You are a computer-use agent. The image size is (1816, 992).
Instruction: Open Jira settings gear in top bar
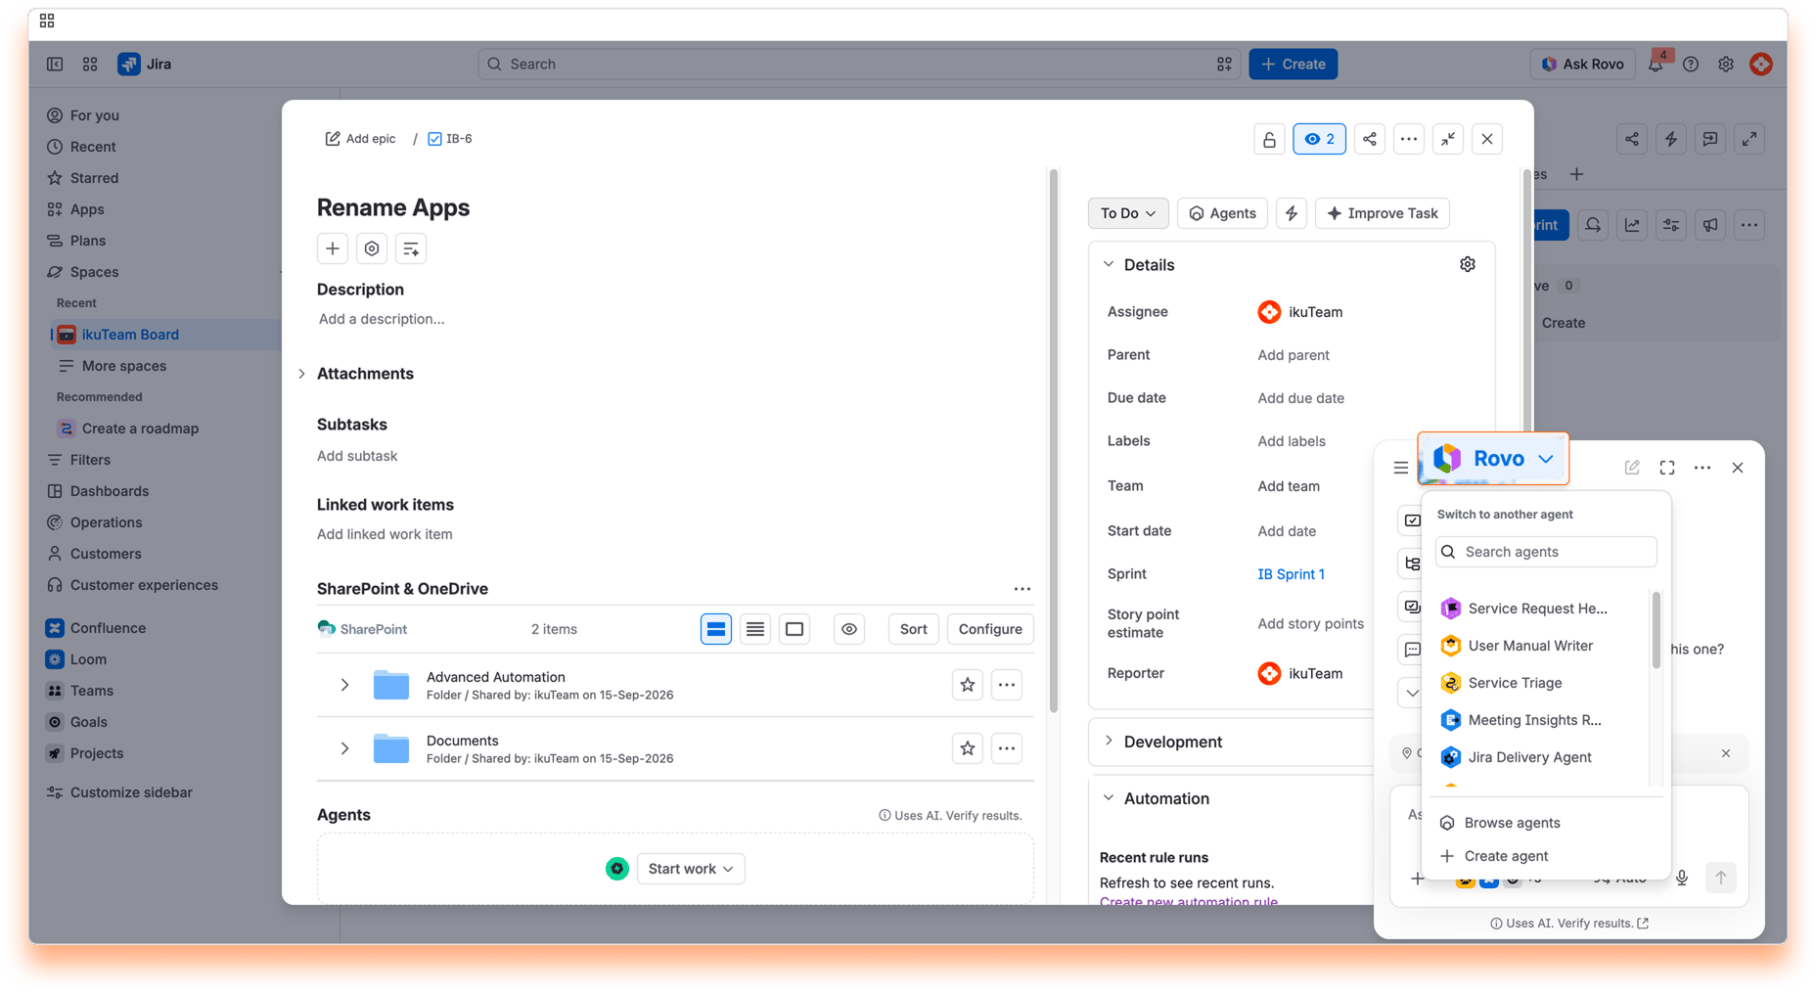coord(1726,65)
